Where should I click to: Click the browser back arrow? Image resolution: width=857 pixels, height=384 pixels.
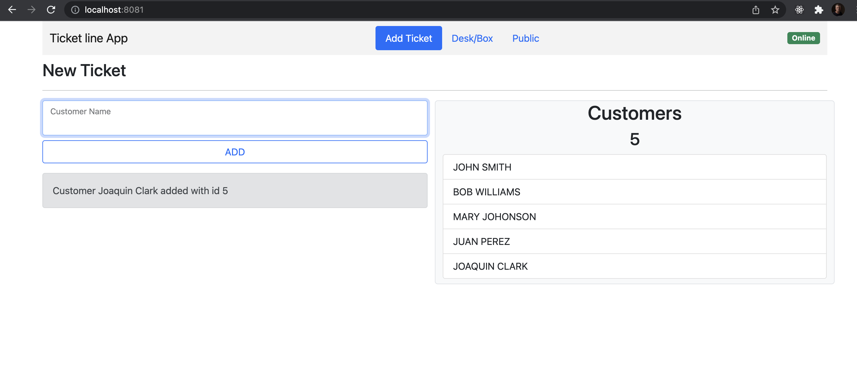click(x=12, y=10)
